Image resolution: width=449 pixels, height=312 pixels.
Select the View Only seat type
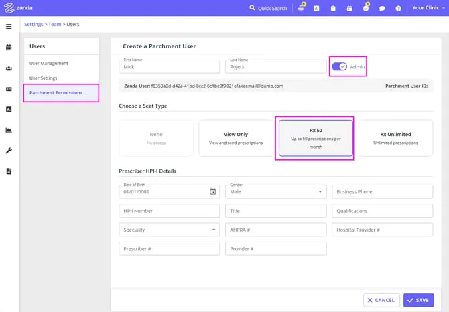(236, 138)
